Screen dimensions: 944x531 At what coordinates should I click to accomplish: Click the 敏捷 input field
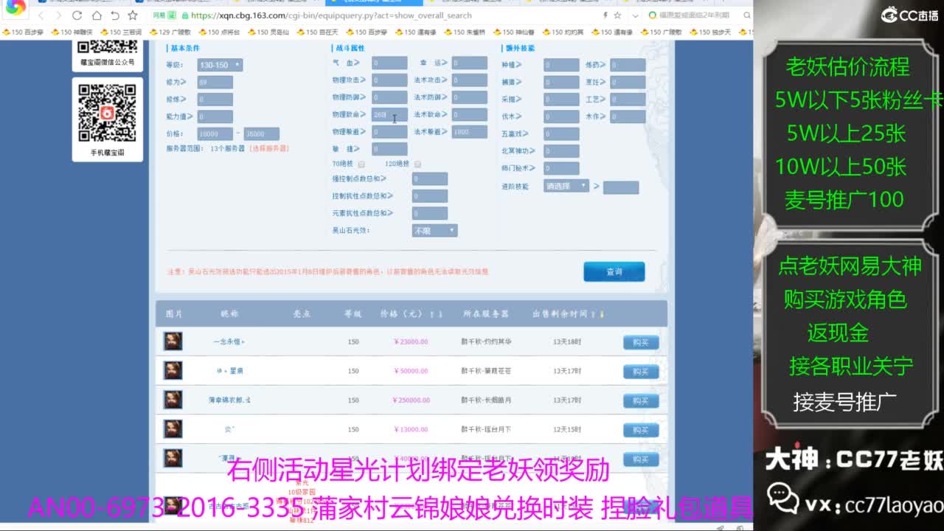coord(389,149)
